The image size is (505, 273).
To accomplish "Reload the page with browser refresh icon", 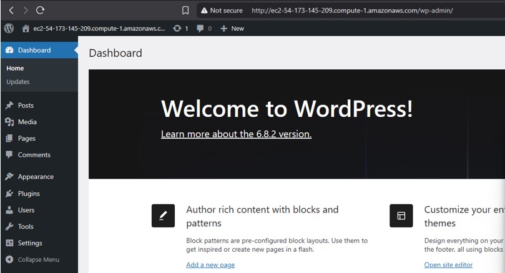I will (40, 10).
